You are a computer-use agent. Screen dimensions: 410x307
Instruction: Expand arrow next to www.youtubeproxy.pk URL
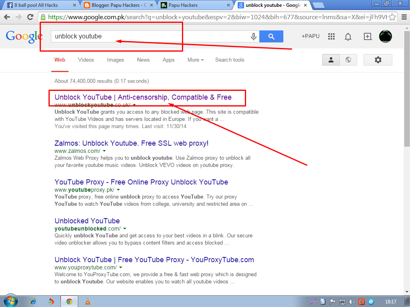[118, 190]
